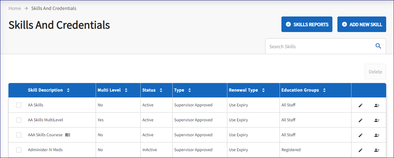This screenshot has width=394, height=158.
Task: Click pencil icon for AAA Skills Courwse
Action: click(360, 135)
